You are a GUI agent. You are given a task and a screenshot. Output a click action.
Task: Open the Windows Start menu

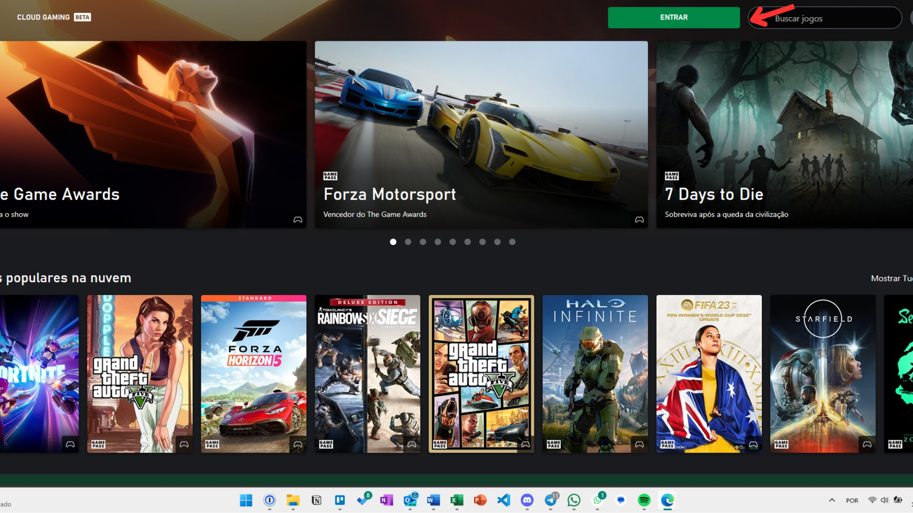(246, 500)
